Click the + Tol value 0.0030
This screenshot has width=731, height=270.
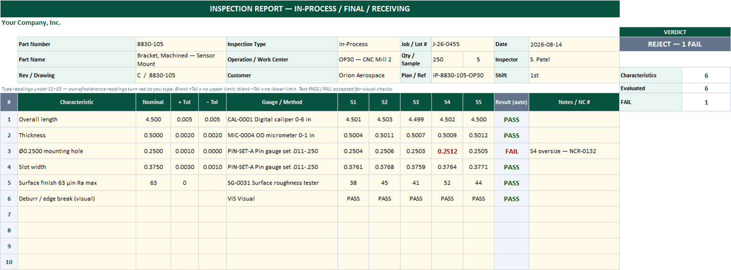coord(184,167)
